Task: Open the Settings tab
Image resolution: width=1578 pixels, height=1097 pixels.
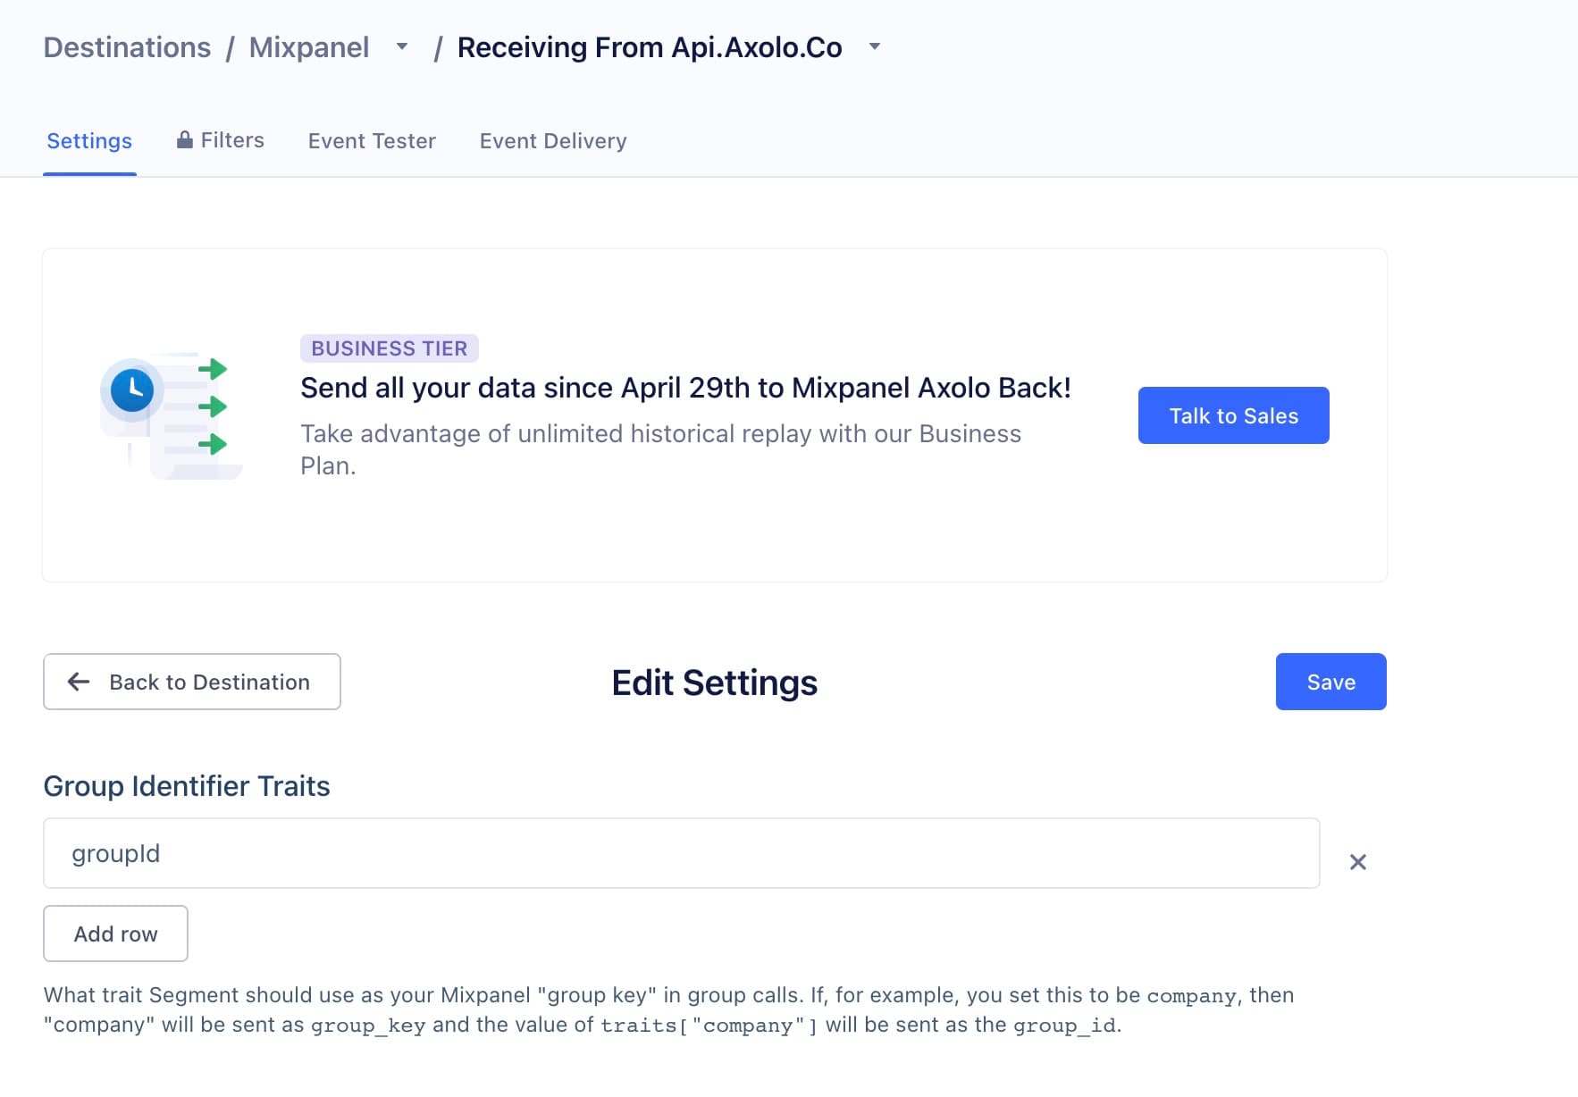Action: pos(89,140)
